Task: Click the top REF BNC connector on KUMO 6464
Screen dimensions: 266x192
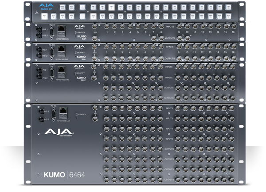Action: click(x=95, y=108)
